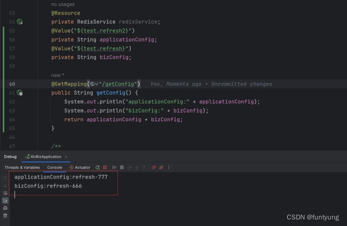Click the "/getConfig" mapping string

(118, 84)
